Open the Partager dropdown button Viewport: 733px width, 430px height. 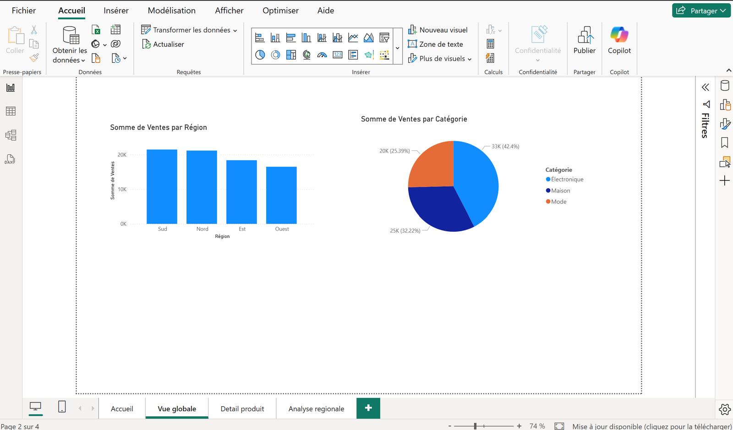701,11
